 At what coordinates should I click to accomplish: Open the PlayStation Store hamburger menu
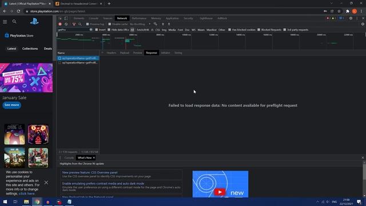pos(5,22)
